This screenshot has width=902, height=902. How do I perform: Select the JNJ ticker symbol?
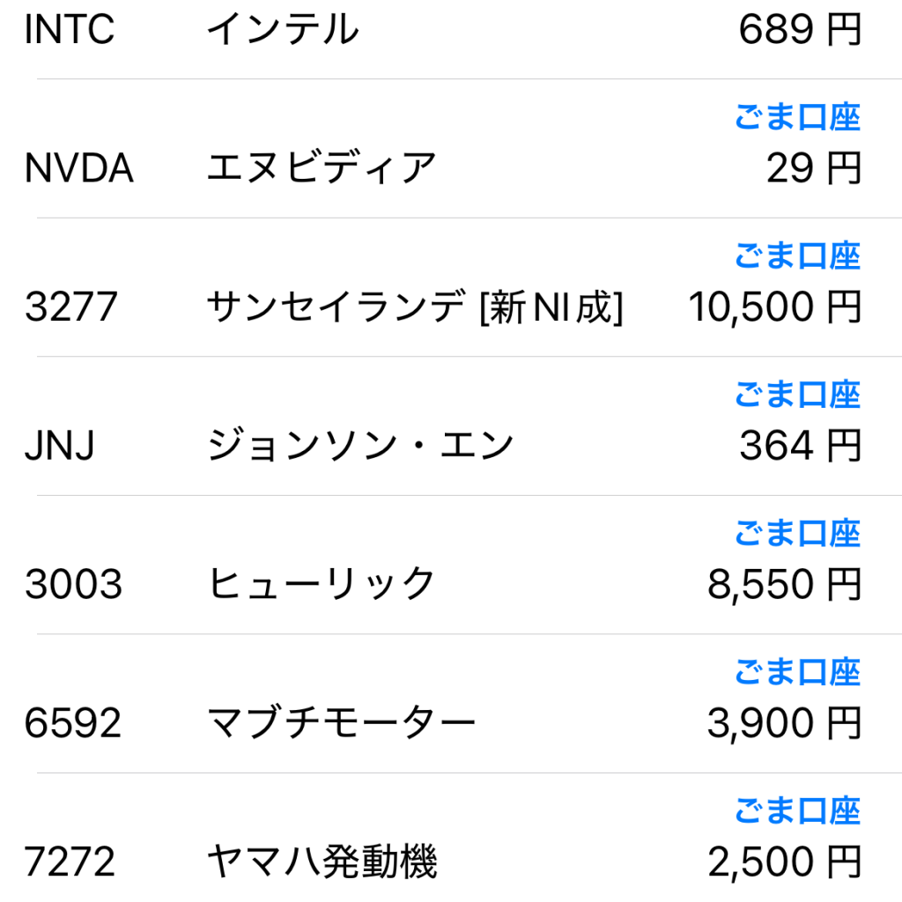pyautogui.click(x=60, y=446)
